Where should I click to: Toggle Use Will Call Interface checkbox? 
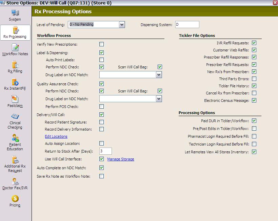click(102, 159)
